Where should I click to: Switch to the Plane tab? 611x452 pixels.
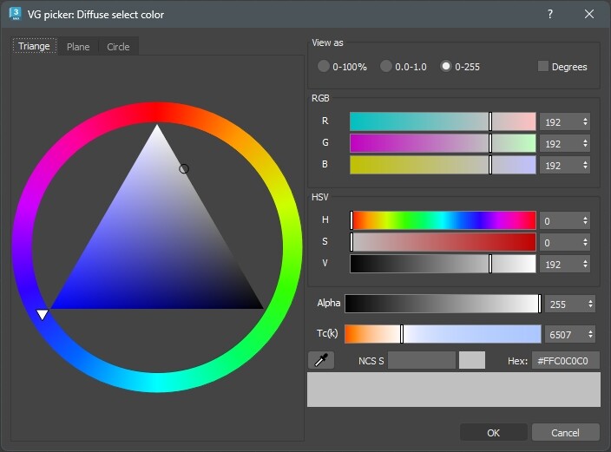click(x=78, y=47)
